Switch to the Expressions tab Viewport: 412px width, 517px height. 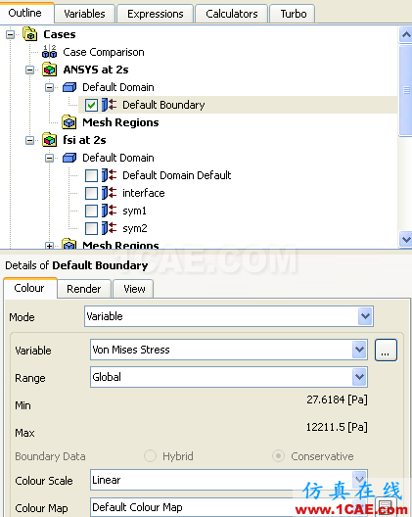[155, 14]
